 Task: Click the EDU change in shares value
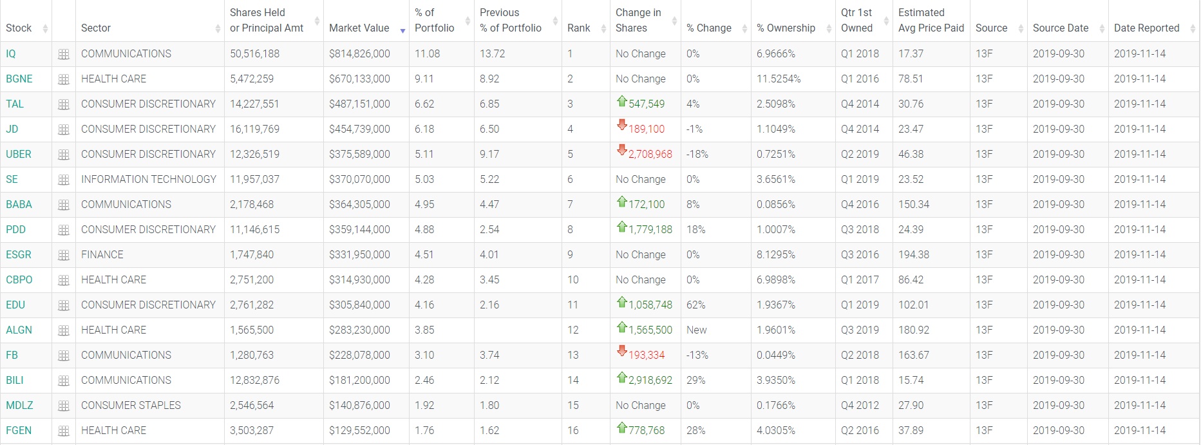click(650, 305)
